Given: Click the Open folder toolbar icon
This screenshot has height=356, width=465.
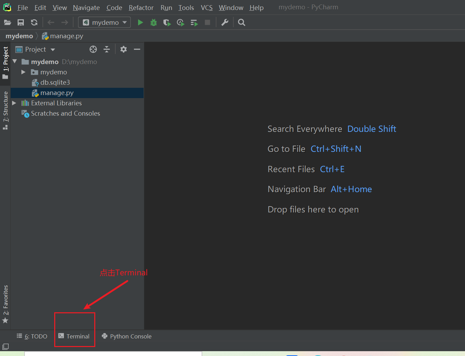Looking at the screenshot, I should coord(8,22).
